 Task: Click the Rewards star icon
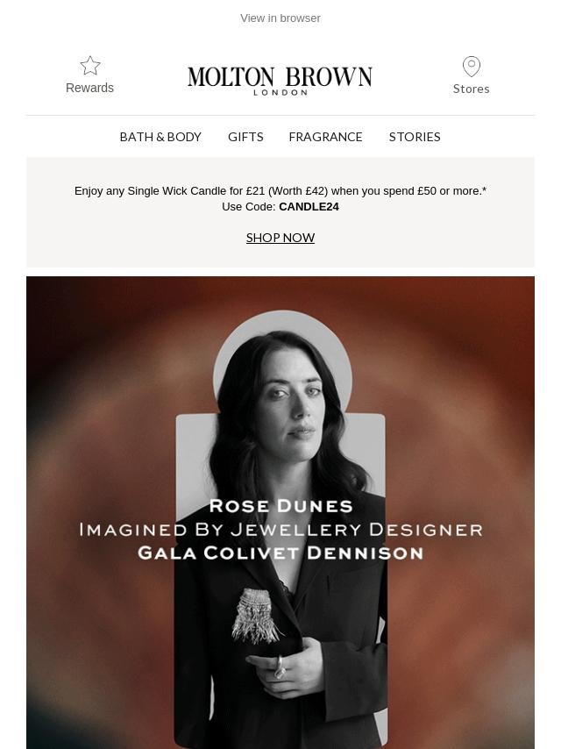click(x=89, y=66)
